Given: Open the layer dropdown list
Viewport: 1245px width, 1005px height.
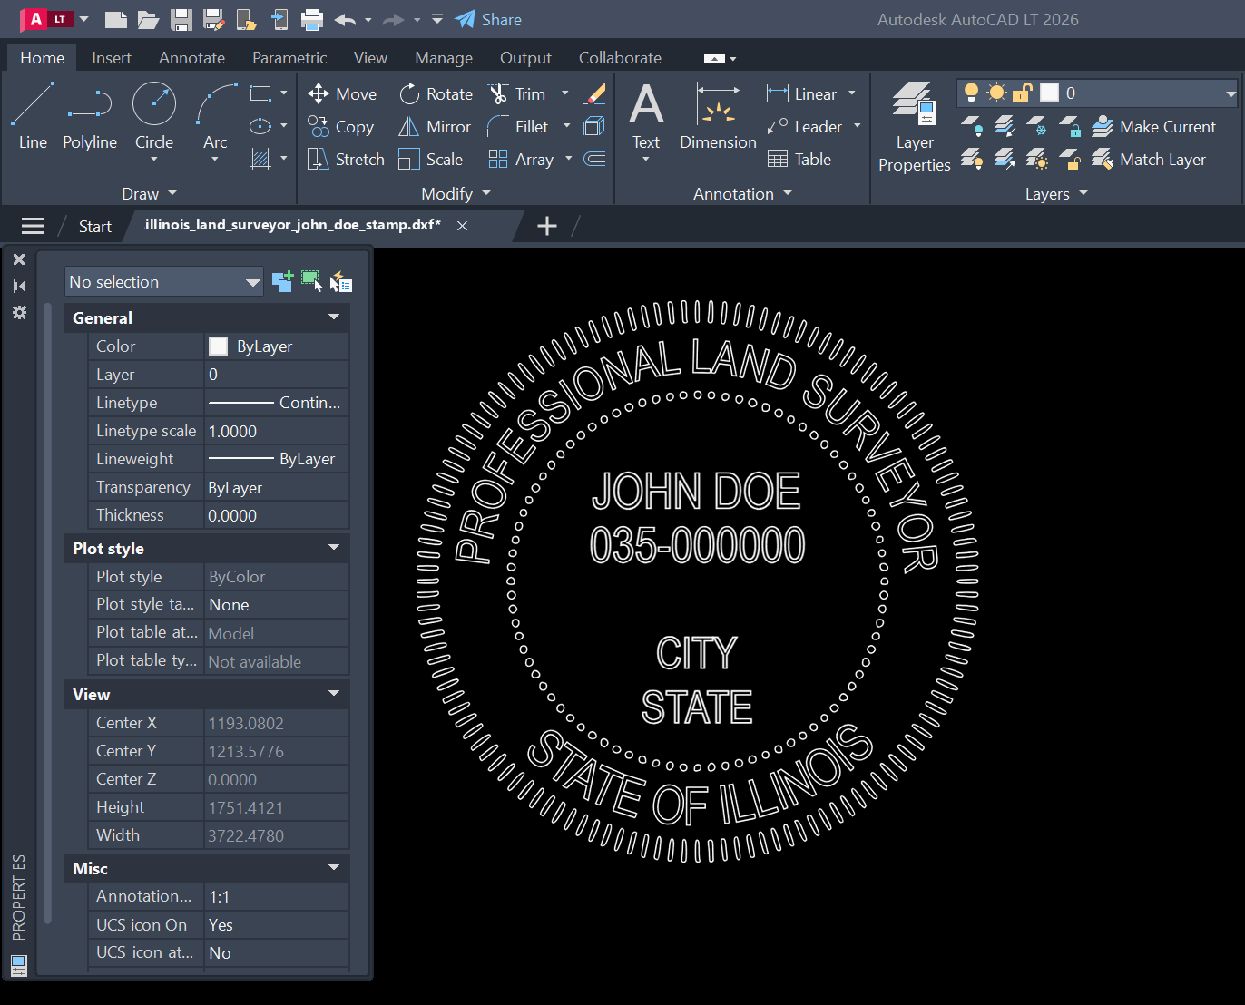Looking at the screenshot, I should (1230, 93).
